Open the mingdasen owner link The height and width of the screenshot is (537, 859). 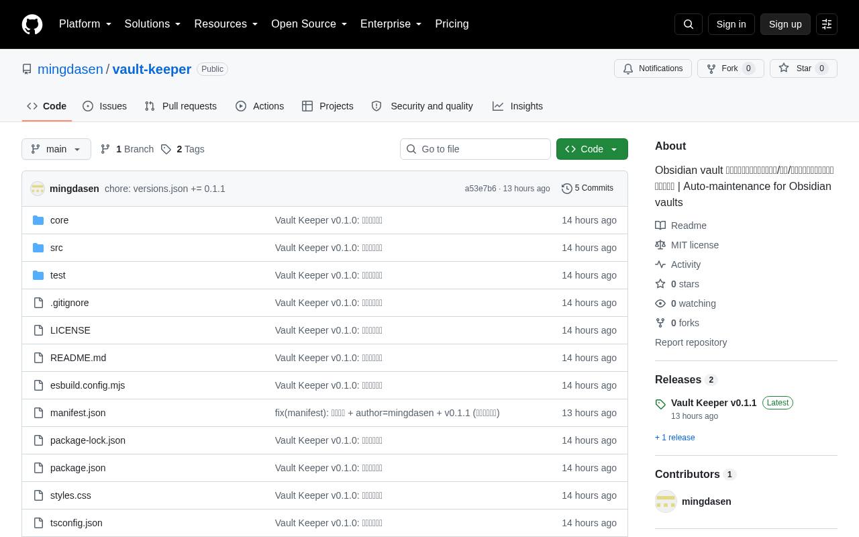click(70, 69)
